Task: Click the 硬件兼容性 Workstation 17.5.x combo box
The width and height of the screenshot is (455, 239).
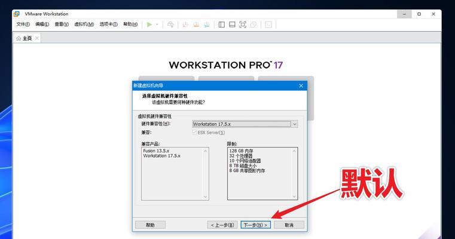Action: coord(245,124)
